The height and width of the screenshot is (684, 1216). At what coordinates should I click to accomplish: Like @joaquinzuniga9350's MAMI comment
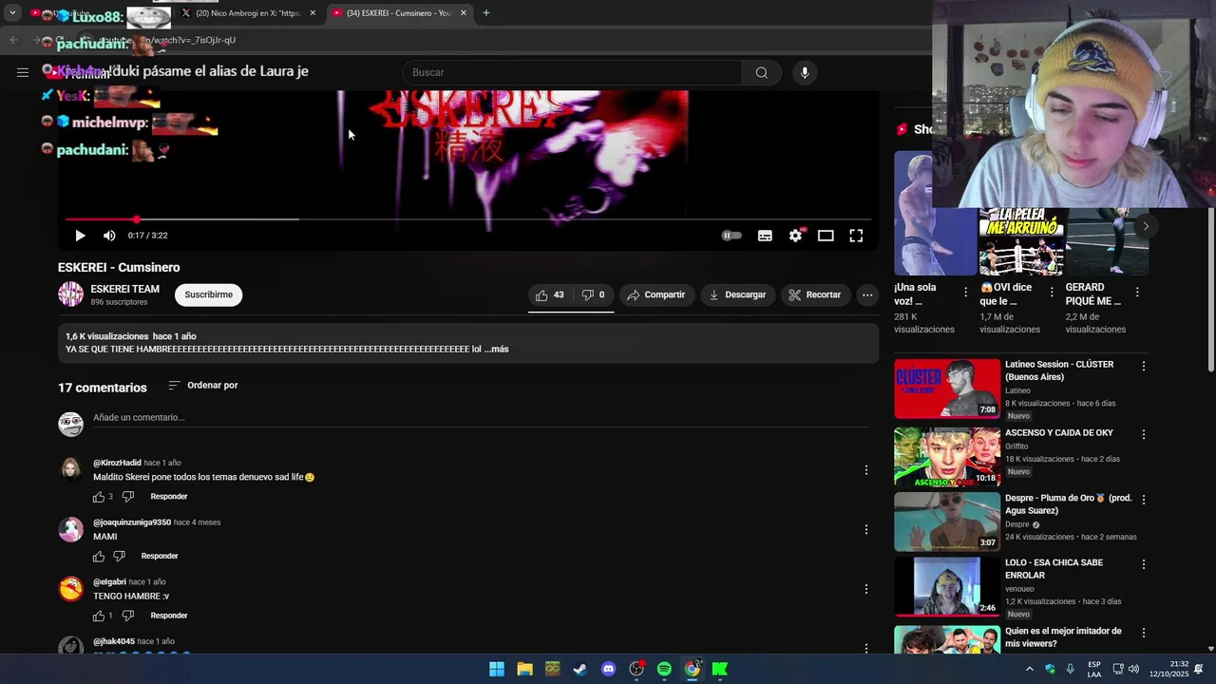tap(99, 557)
